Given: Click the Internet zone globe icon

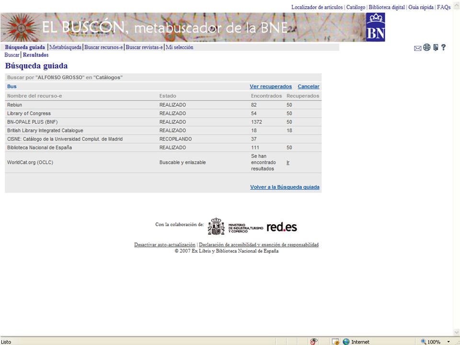Looking at the screenshot, I should (x=346, y=342).
